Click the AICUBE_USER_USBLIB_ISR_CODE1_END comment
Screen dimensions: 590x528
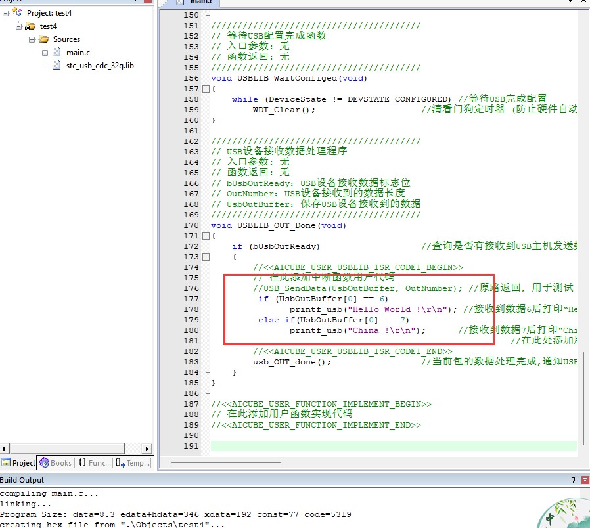(353, 351)
